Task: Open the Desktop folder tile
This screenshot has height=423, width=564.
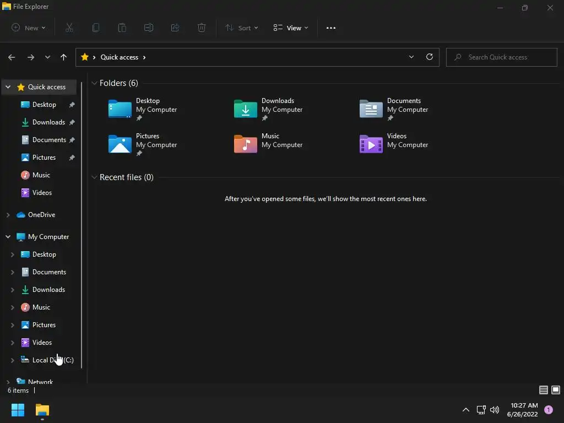Action: pos(143,110)
